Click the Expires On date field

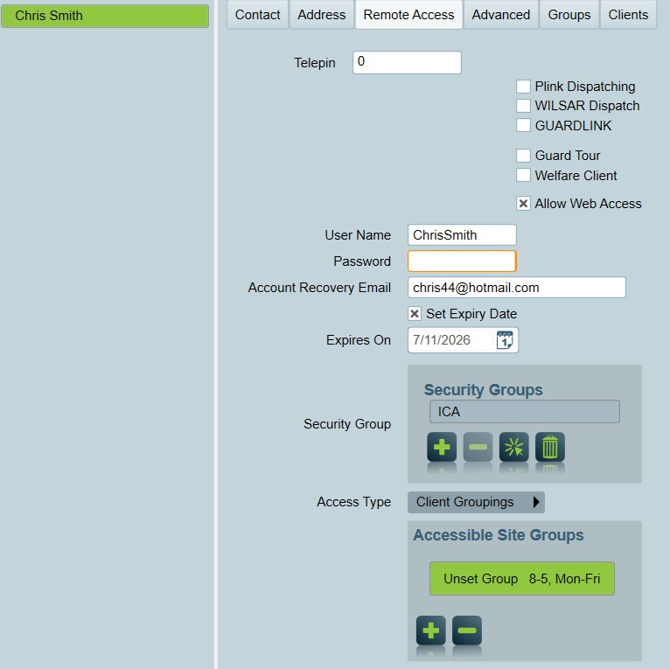[450, 340]
